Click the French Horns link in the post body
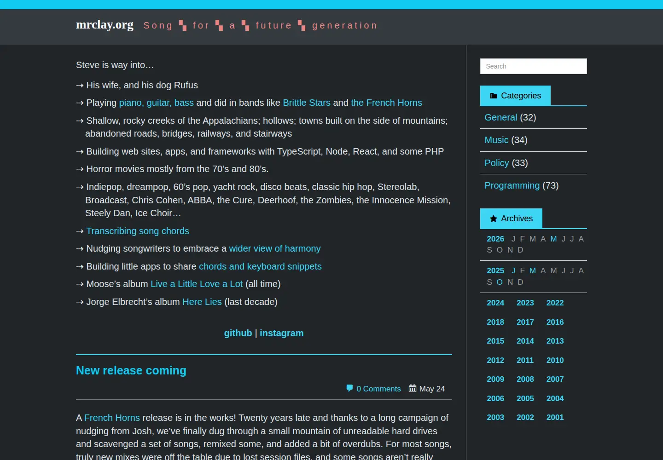663x460 pixels. click(112, 418)
